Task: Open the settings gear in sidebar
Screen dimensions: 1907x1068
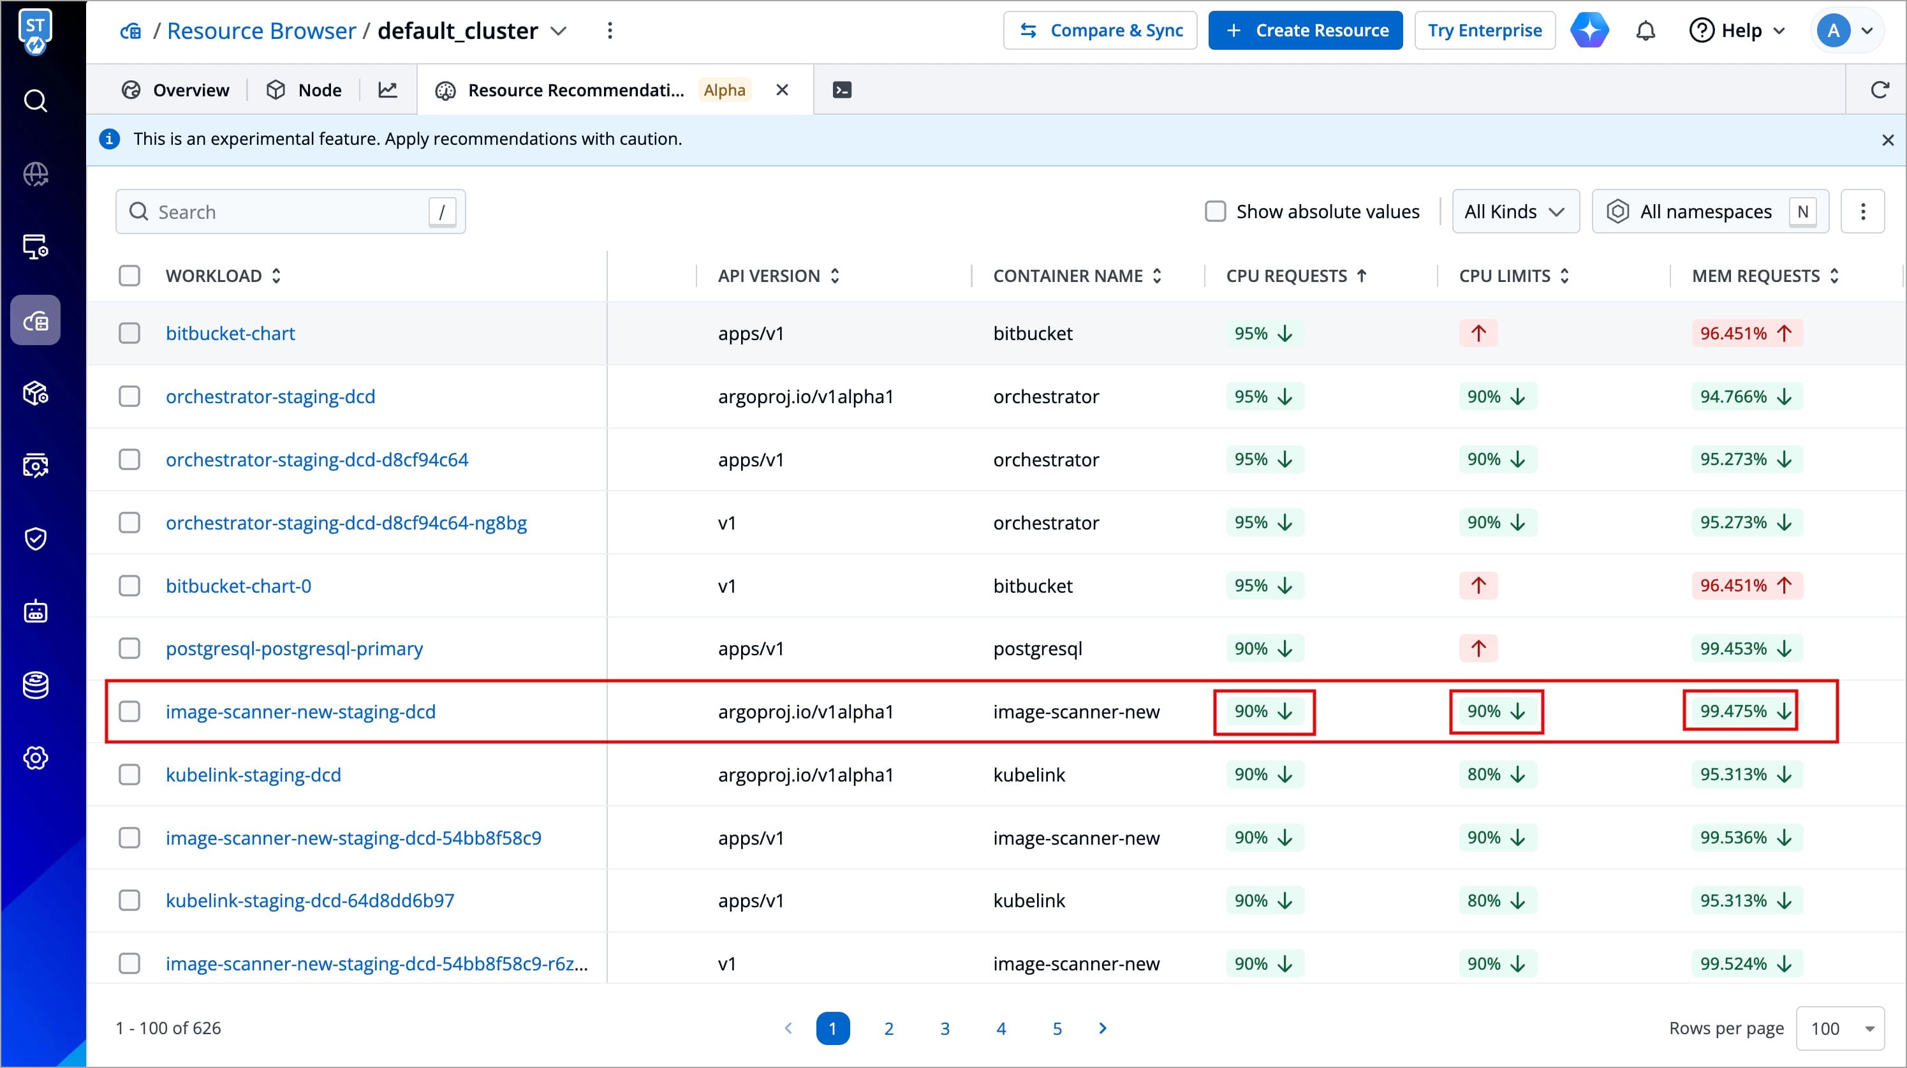Action: pos(36,758)
